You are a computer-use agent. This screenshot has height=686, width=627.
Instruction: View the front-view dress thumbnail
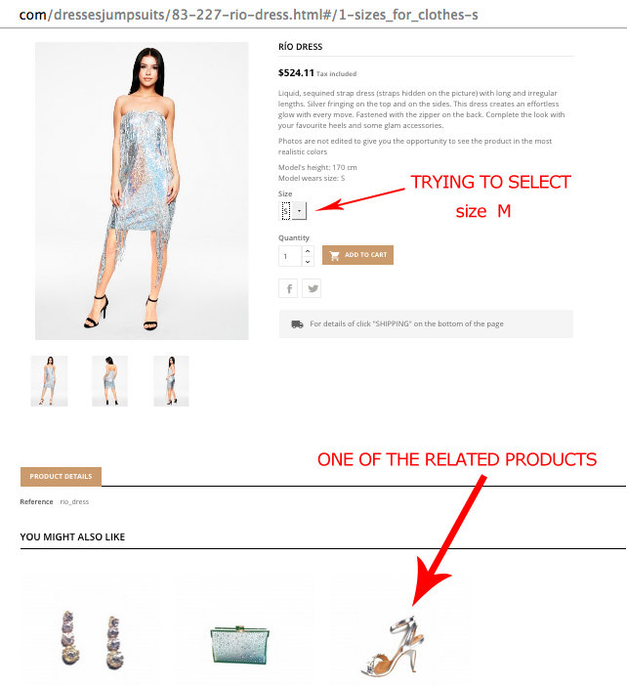coord(49,381)
